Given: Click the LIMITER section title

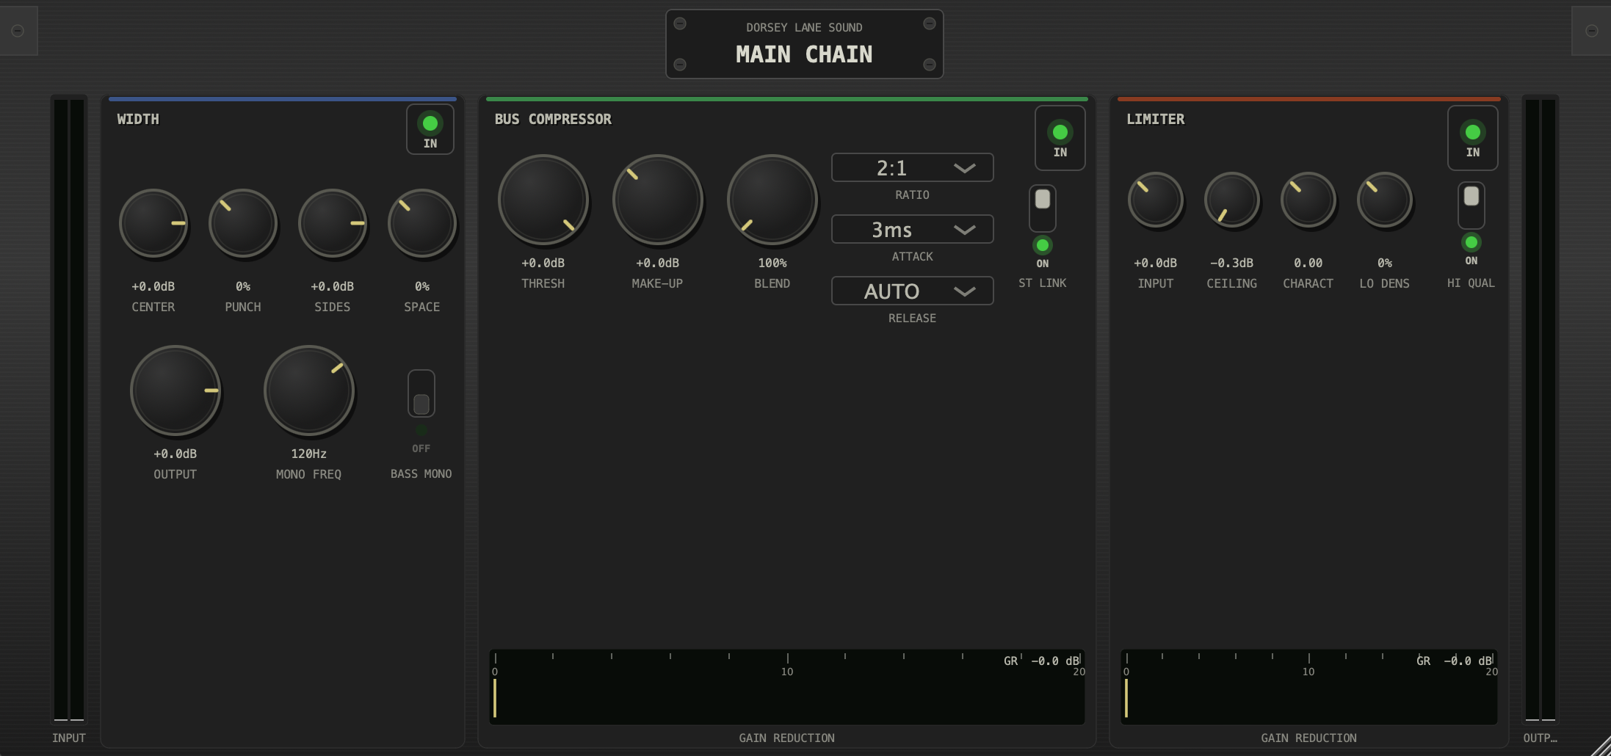Looking at the screenshot, I should click(1156, 119).
